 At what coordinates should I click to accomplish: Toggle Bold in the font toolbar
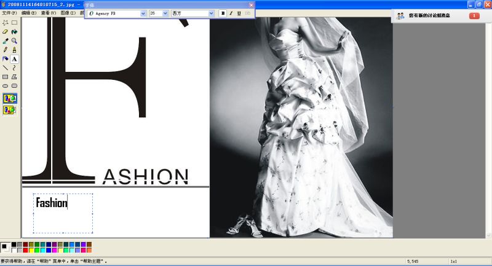click(223, 13)
